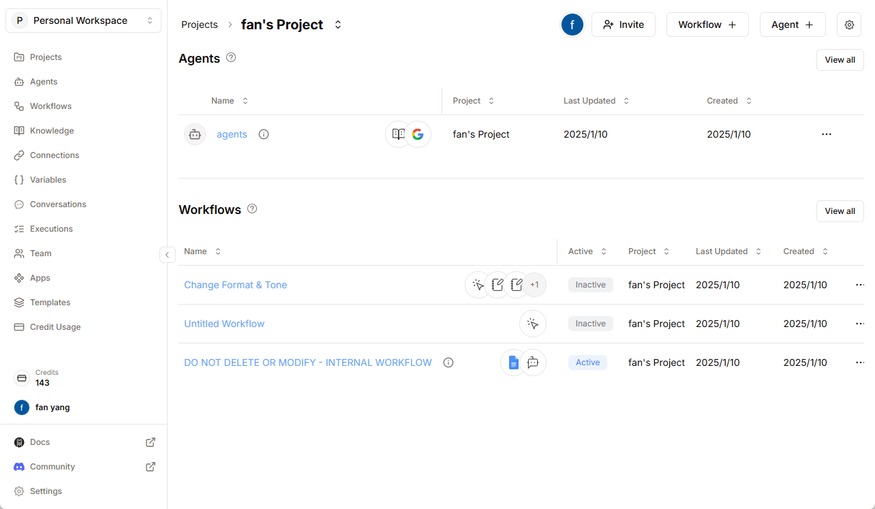The height and width of the screenshot is (509, 875).
Task: Open options menu for Untitled Workflow
Action: pos(860,324)
